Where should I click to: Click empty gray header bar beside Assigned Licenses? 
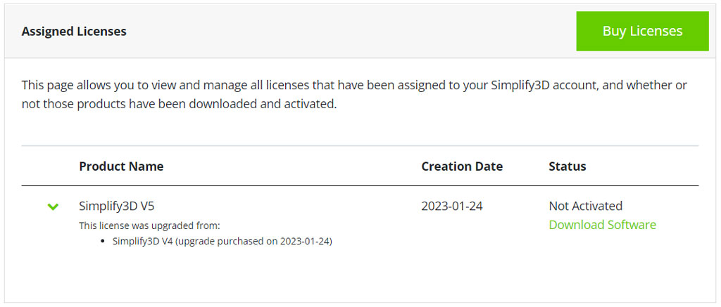(352, 32)
